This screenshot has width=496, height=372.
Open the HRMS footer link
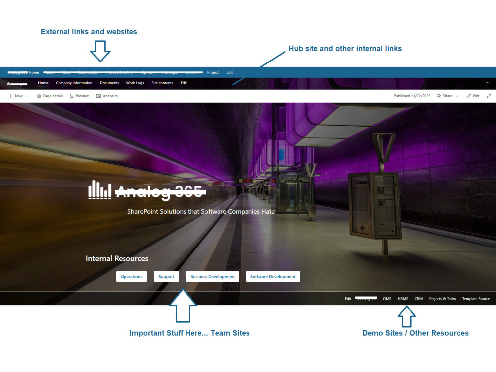(x=403, y=299)
